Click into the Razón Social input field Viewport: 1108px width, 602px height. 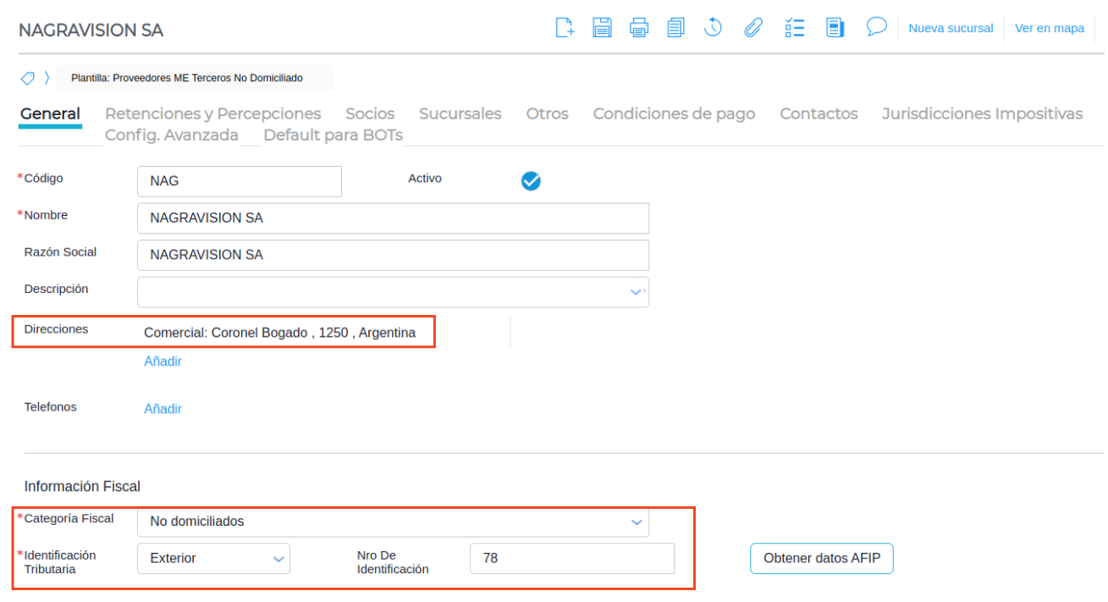pos(393,255)
